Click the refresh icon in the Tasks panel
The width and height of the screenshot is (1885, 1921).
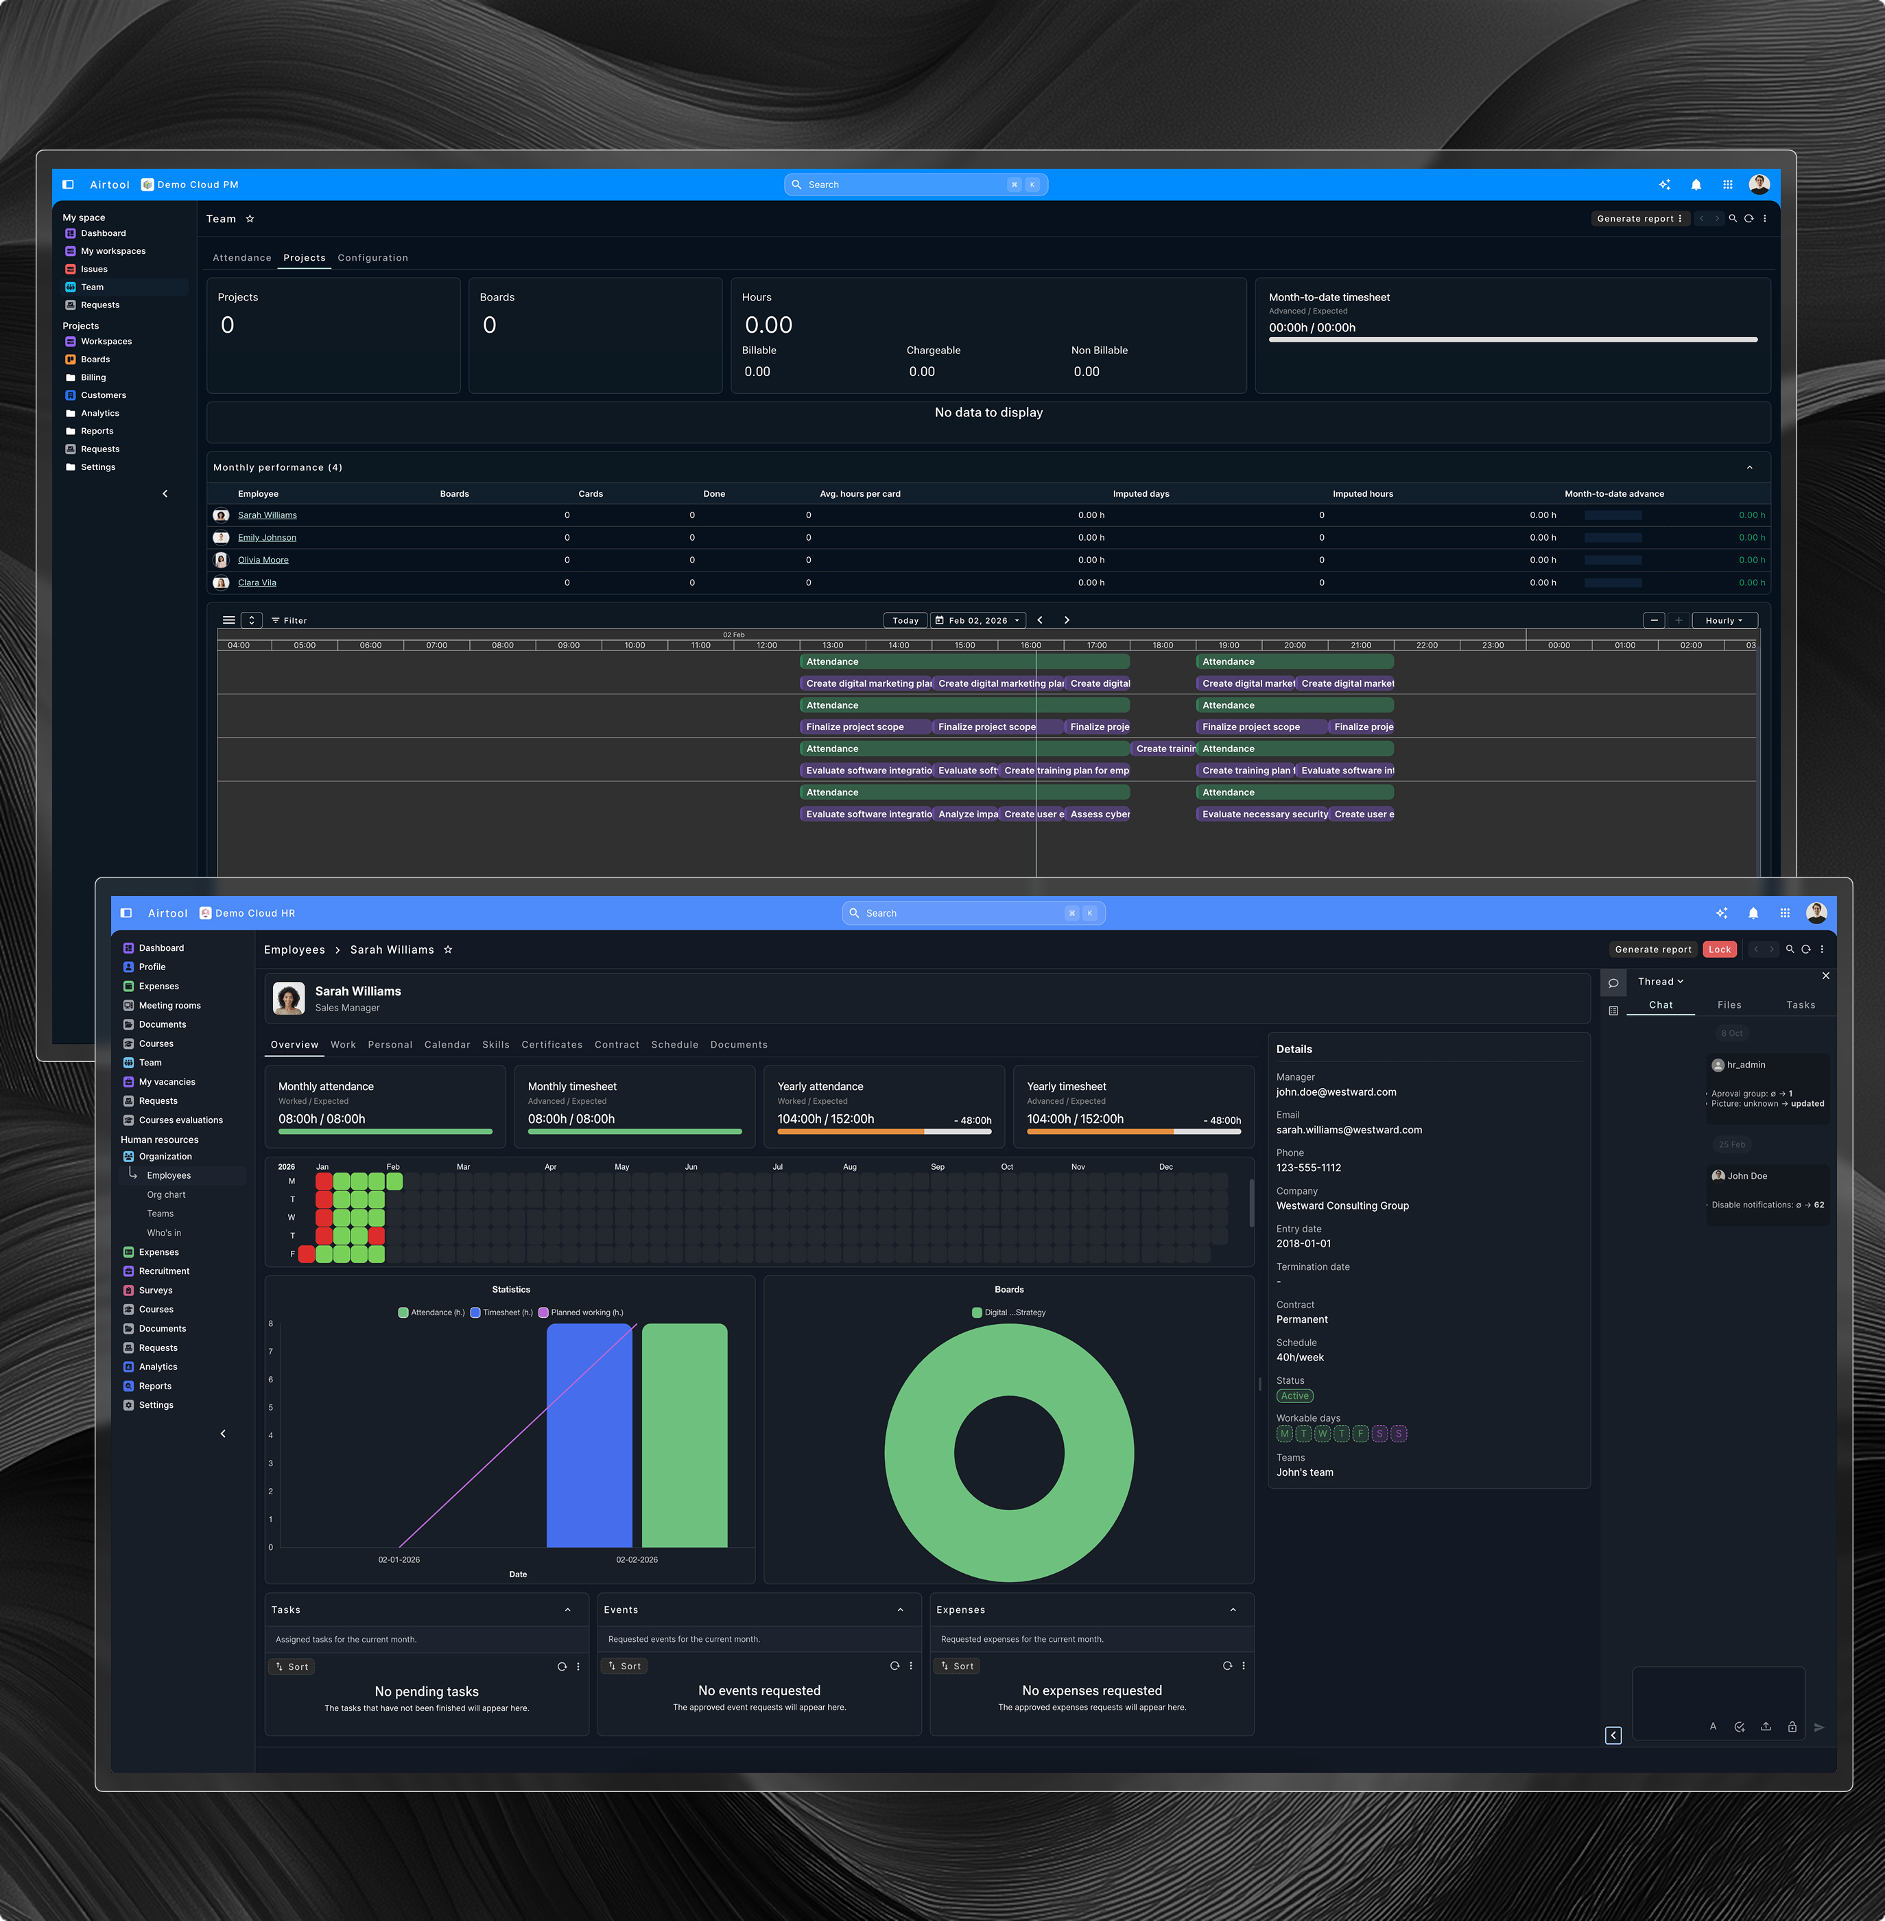[x=561, y=1666]
